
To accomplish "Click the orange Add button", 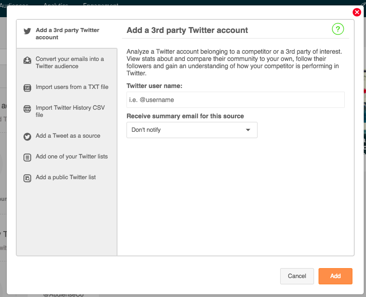I will (335, 276).
